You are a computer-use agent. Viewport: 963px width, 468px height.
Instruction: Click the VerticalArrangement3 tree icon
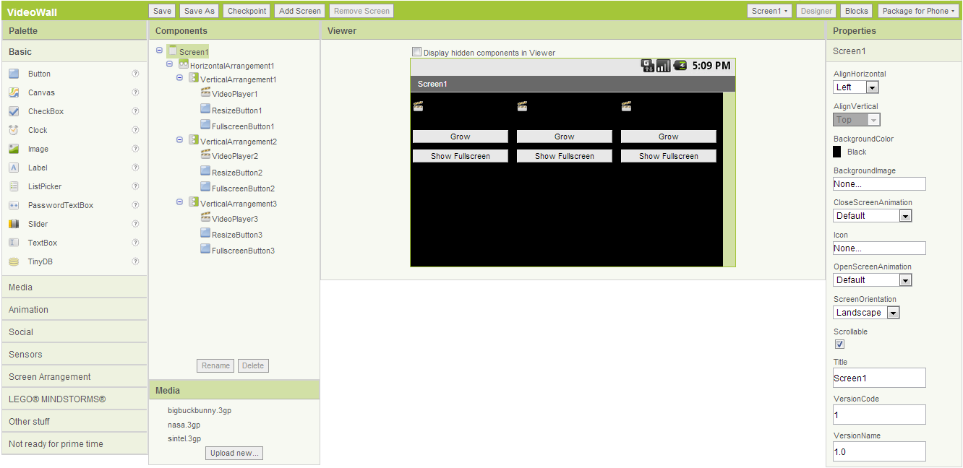pos(194,202)
